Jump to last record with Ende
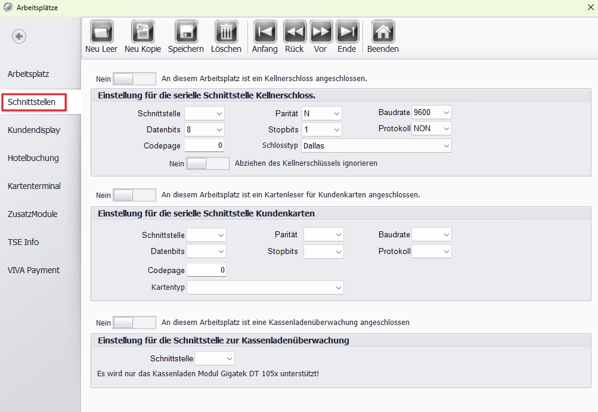 347,31
